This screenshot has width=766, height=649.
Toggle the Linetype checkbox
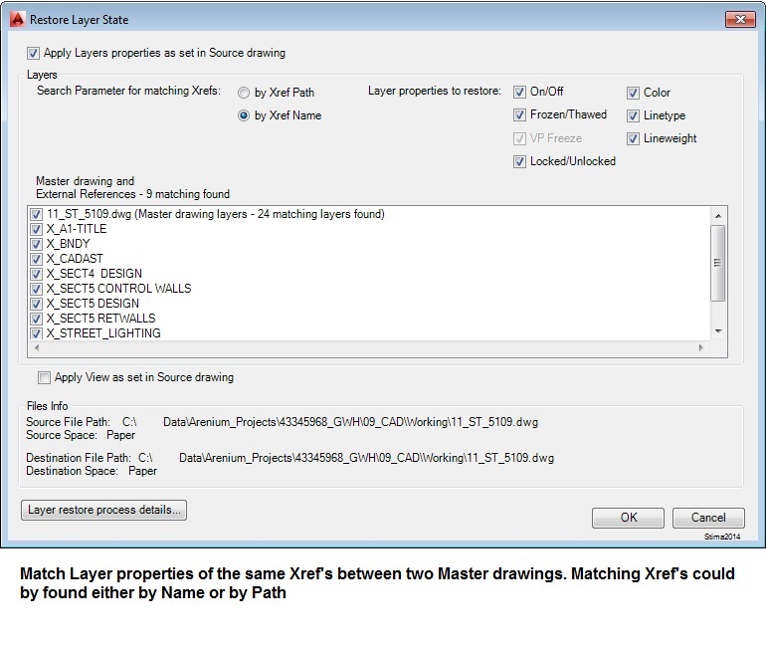click(x=633, y=115)
